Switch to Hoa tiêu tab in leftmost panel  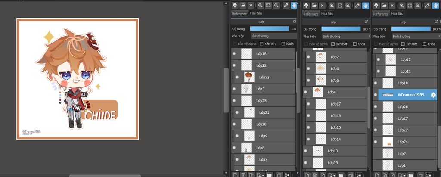tap(256, 13)
